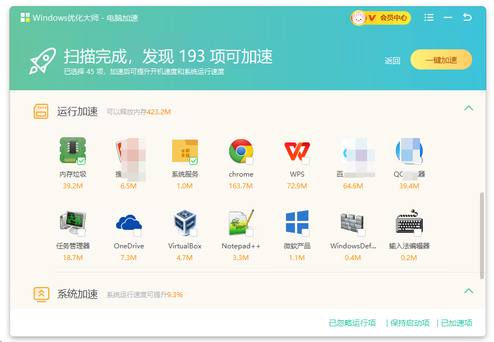This screenshot has width=494, height=342.
Task: Click the 6.5M size value
Action: click(x=128, y=186)
